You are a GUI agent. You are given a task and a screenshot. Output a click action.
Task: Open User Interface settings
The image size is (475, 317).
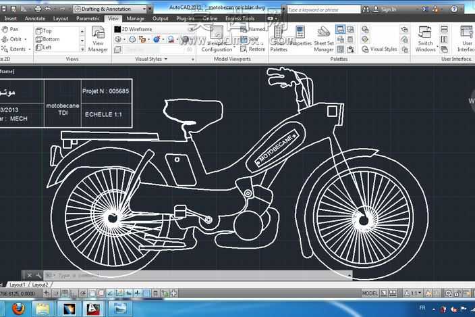(466, 39)
